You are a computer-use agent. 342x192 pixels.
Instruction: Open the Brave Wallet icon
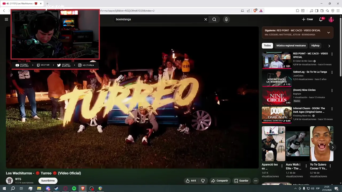click(x=322, y=11)
